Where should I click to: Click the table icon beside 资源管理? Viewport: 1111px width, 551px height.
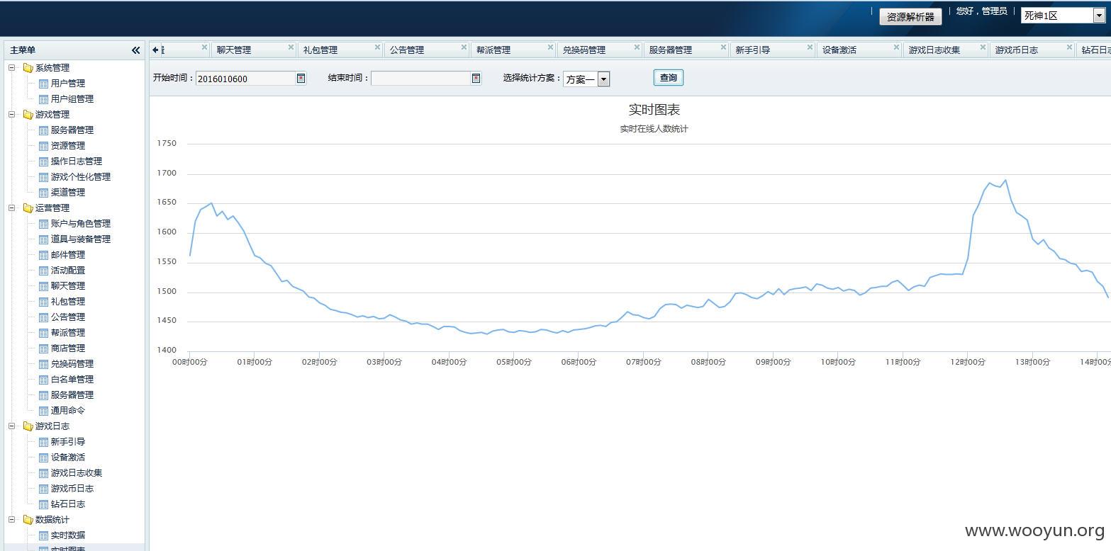click(43, 146)
